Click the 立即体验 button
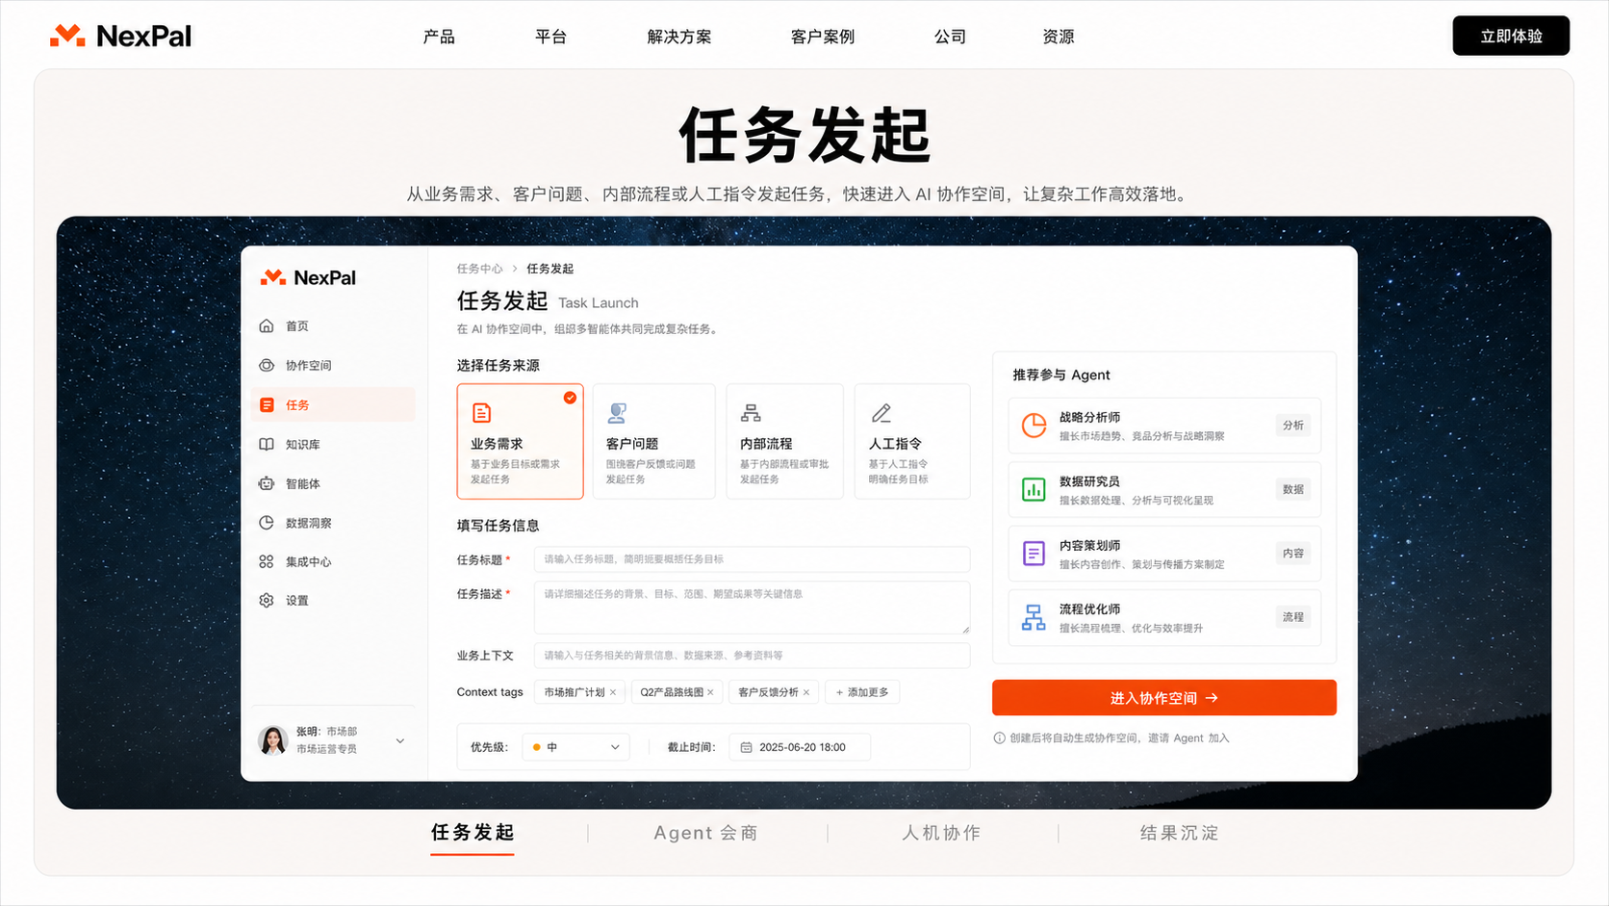This screenshot has width=1609, height=906. coord(1511,36)
